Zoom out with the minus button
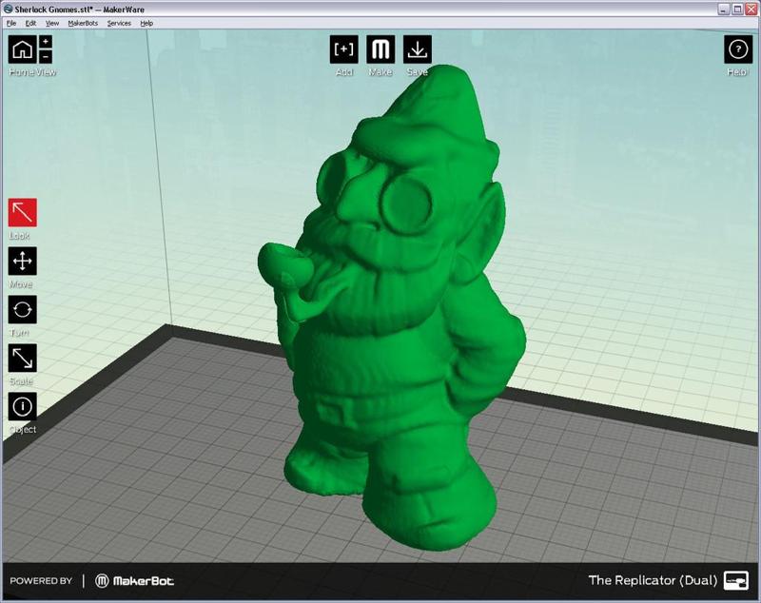 point(46,57)
